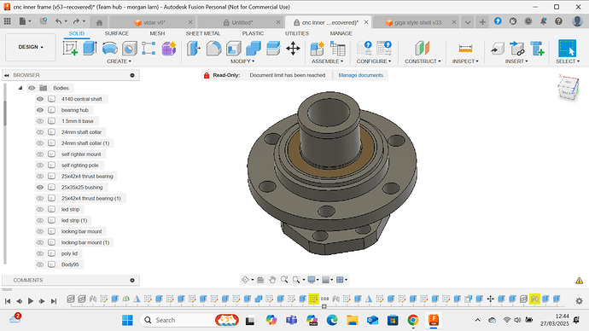Select the Create Sketch tool
589x331 pixels.
coord(70,49)
